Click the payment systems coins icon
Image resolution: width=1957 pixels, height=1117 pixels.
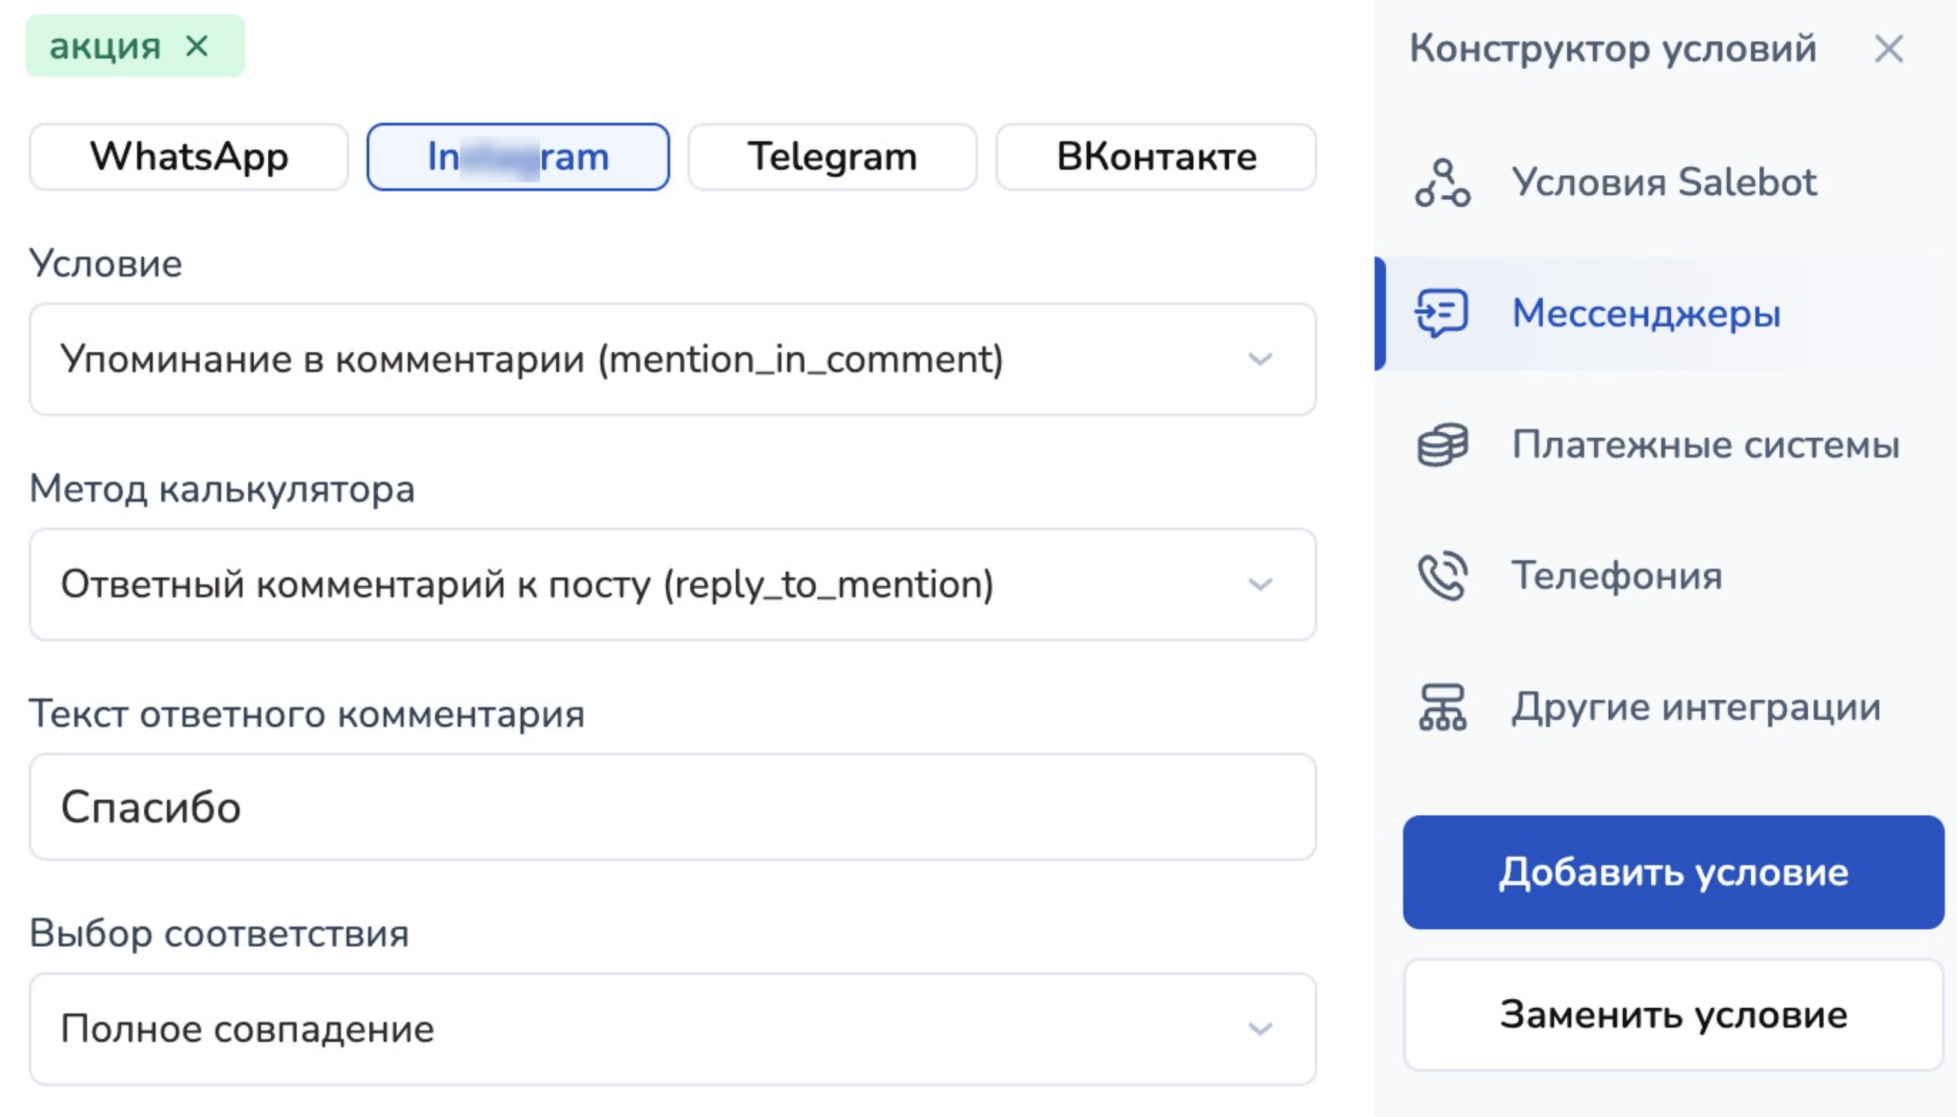click(x=1442, y=444)
